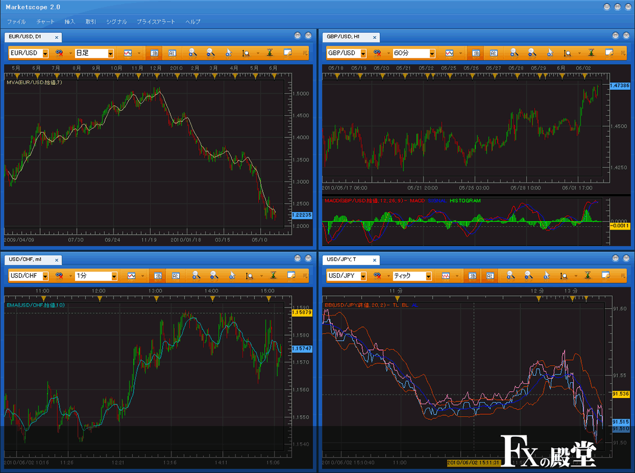Screen dimensions: 635x473
Task: Open the ヘルプ menu
Action: click(193, 22)
